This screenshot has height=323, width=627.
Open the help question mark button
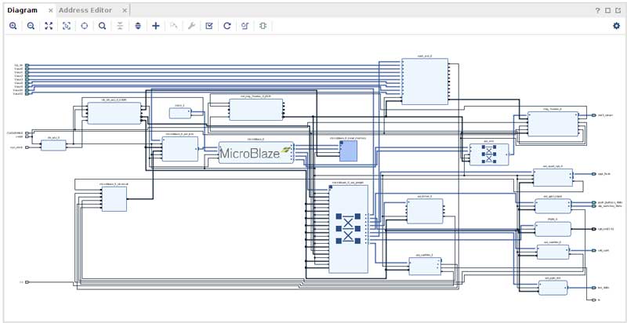click(x=598, y=10)
